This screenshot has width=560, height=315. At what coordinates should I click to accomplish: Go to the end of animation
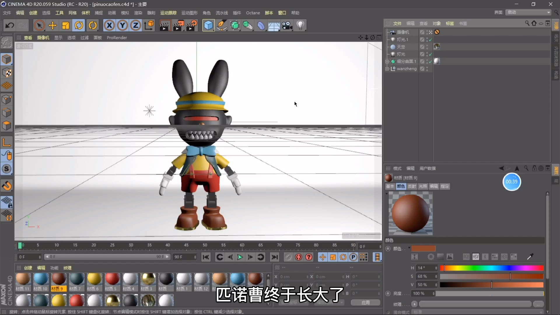(x=274, y=257)
